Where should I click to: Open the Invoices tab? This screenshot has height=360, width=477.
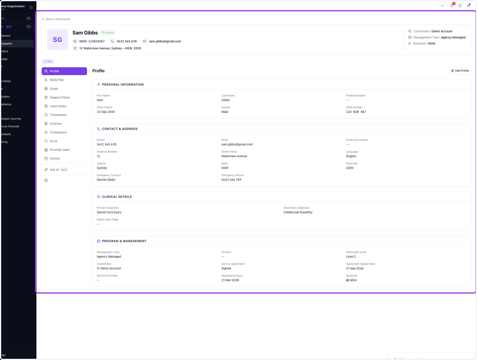64,124
